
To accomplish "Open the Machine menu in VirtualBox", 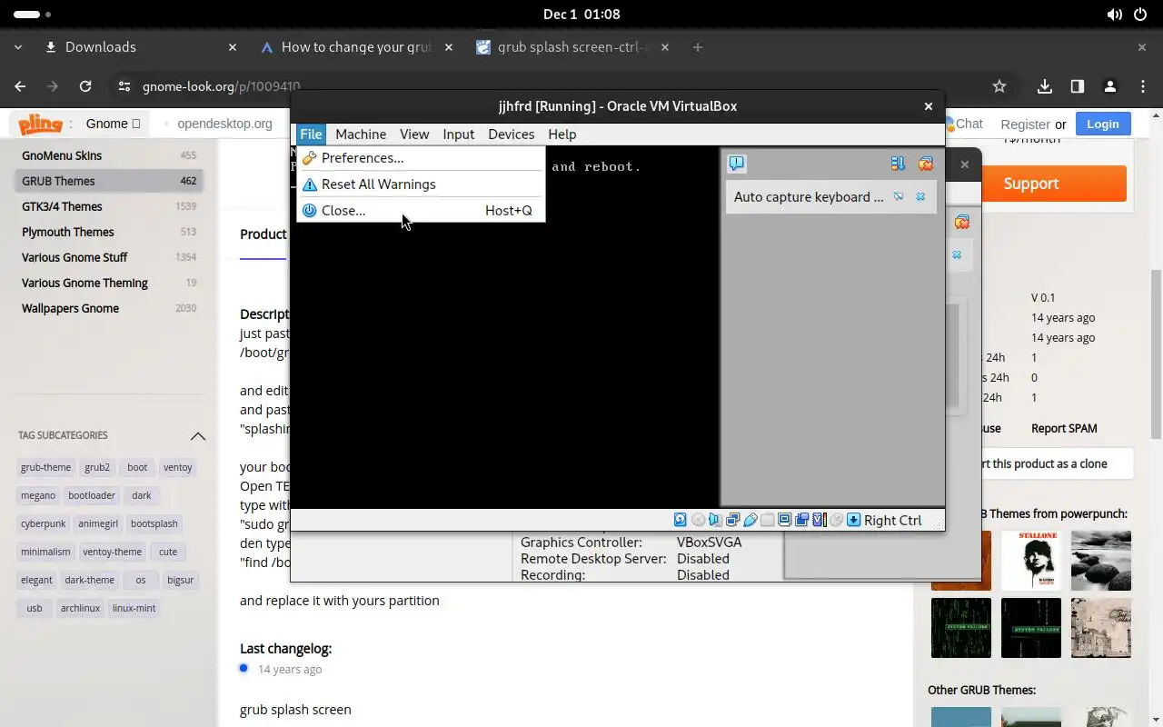I will pos(361,134).
